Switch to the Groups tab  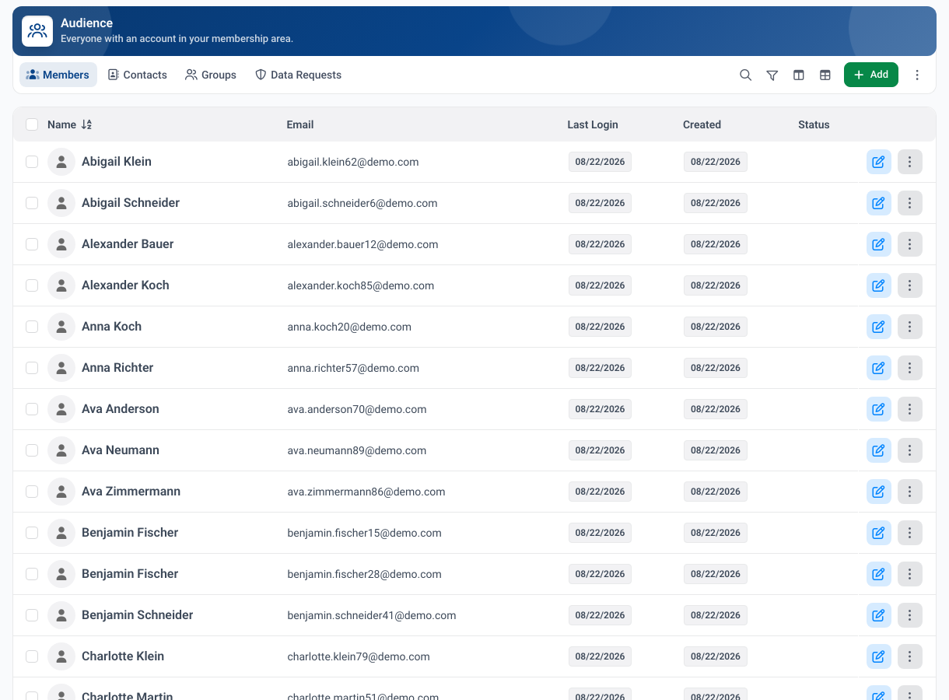pyautogui.click(x=211, y=75)
